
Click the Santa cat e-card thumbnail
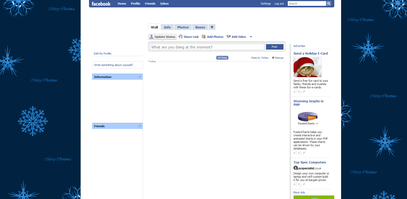tap(308, 67)
